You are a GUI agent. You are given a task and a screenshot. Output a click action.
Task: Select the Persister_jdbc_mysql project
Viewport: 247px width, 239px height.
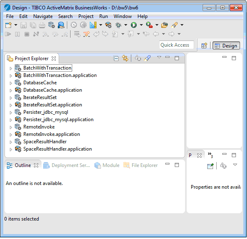[x=46, y=112]
